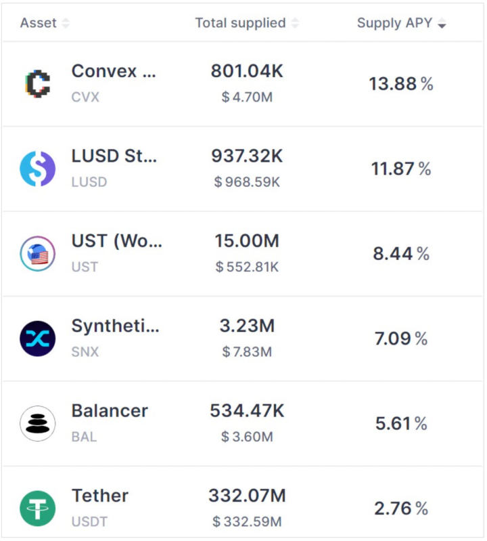The height and width of the screenshot is (541, 487).
Task: Click the Convex CVX token icon
Action: [x=38, y=84]
